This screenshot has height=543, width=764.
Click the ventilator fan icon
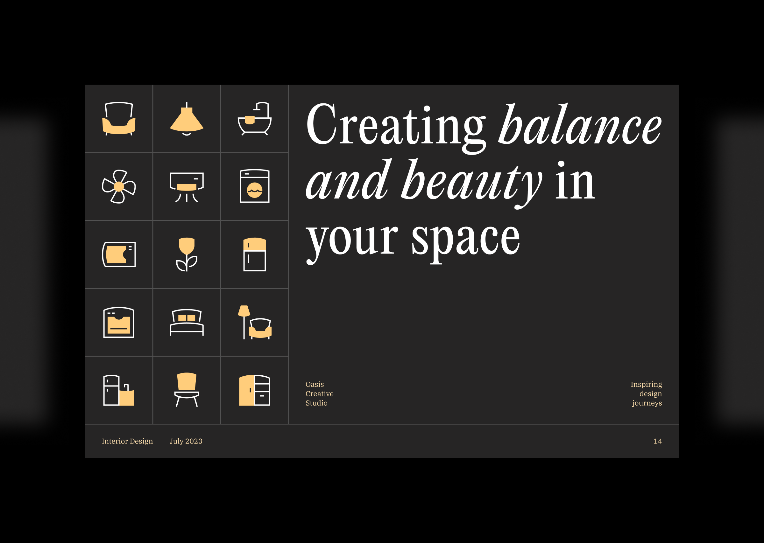coord(119,187)
